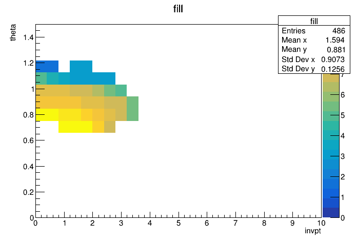Click the "1.2" tick label on the theta axis
Image resolution: width=357 pixels, height=242 pixels.
point(28,63)
